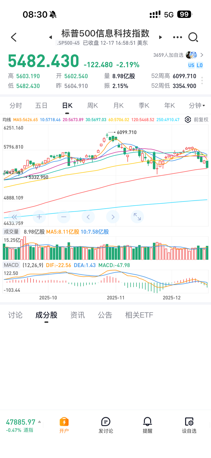The height and width of the screenshot is (458, 211).
Task: Select the 相关ETF tab
Action: pos(139,315)
